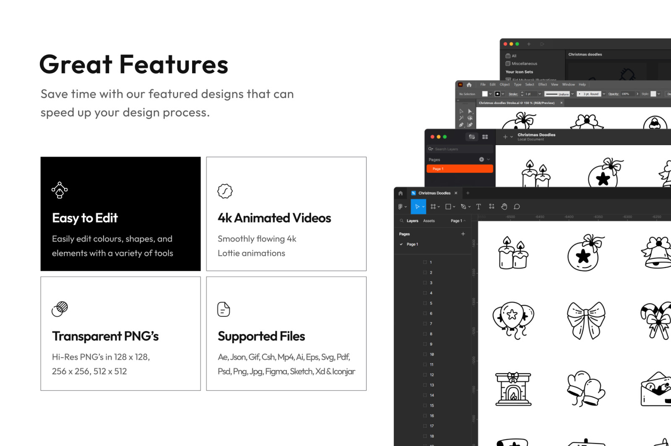Viewport: 671px width, 446px height.
Task: Select layer 10 in Figma's layer list
Action: [x=432, y=355]
